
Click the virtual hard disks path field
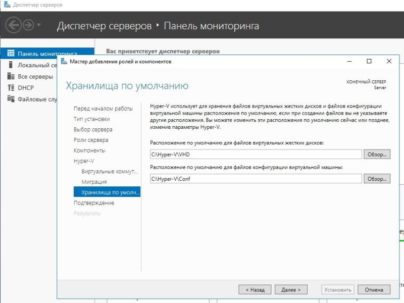click(x=256, y=155)
